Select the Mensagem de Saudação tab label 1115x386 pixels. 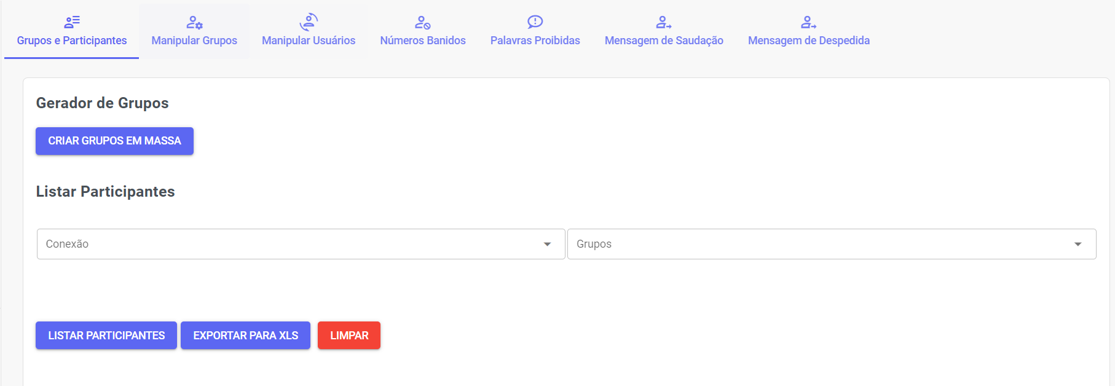(664, 41)
